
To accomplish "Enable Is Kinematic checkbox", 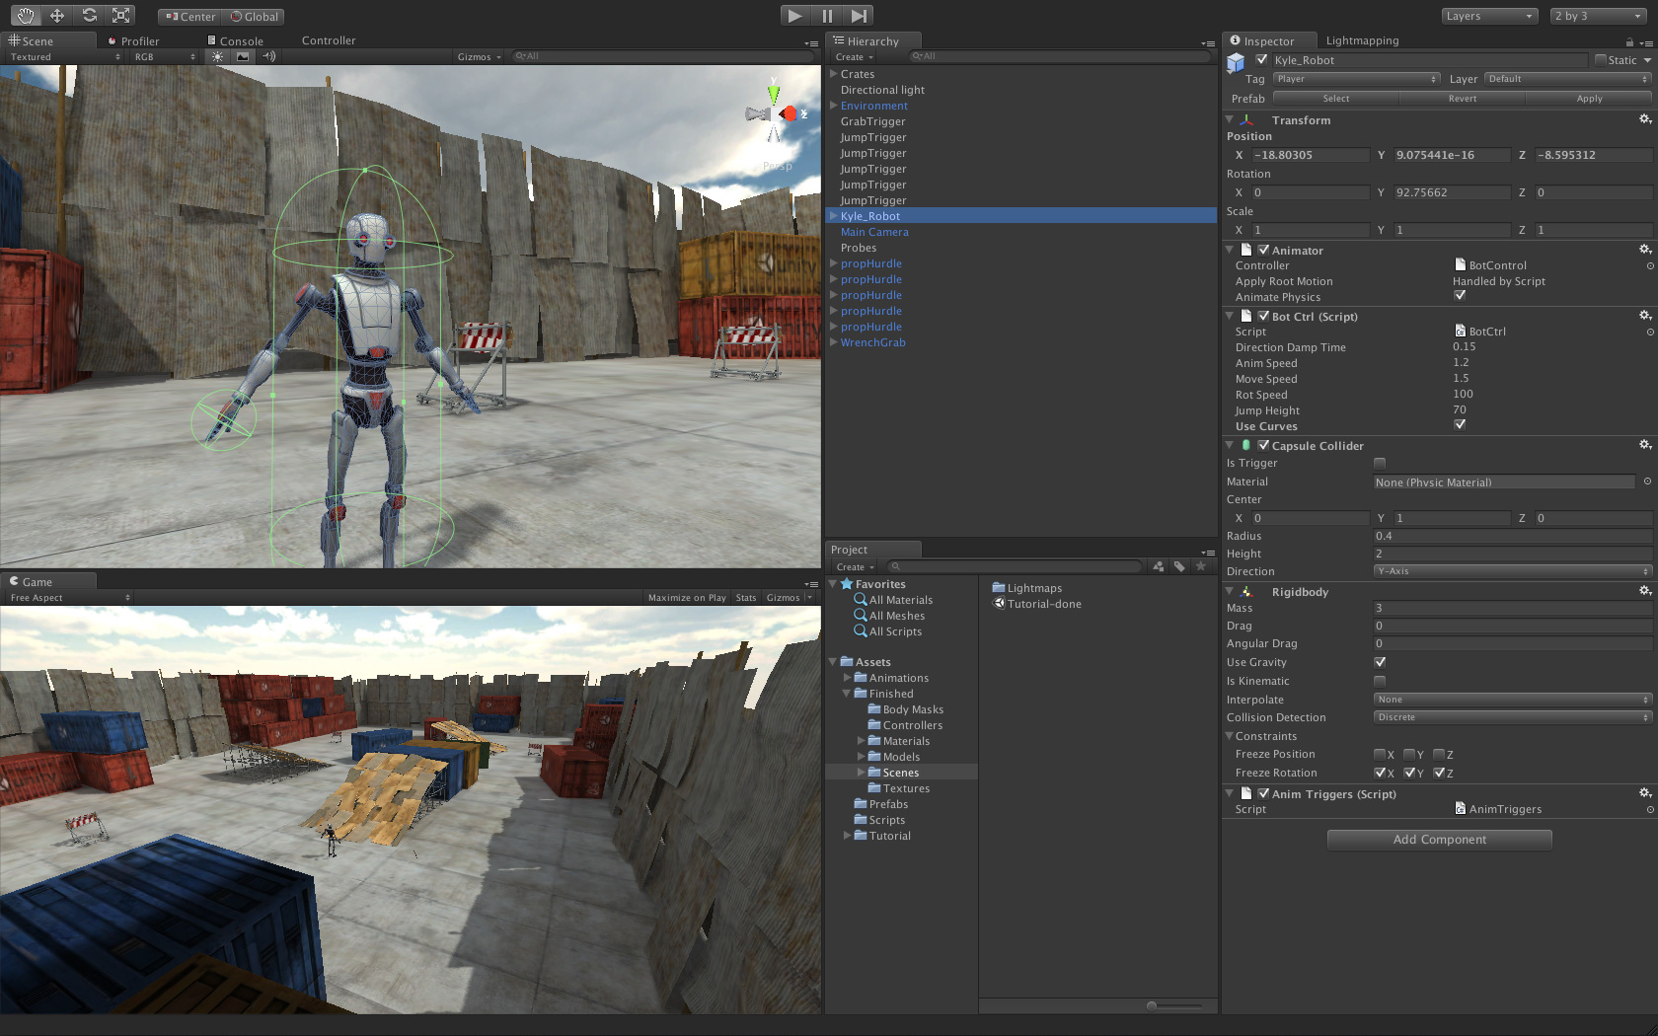I will [1380, 681].
